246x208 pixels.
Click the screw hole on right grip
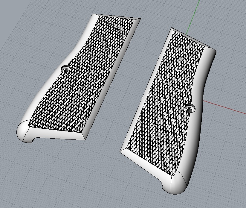(x=190, y=108)
